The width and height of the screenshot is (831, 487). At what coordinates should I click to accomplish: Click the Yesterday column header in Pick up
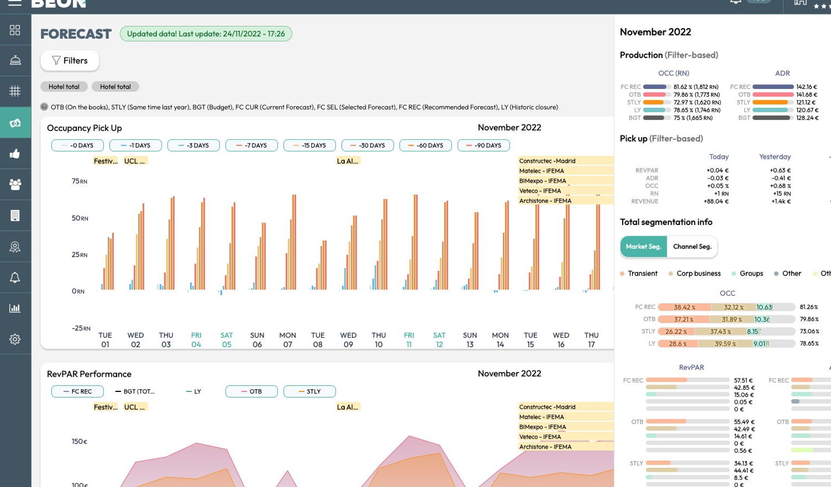pos(775,157)
